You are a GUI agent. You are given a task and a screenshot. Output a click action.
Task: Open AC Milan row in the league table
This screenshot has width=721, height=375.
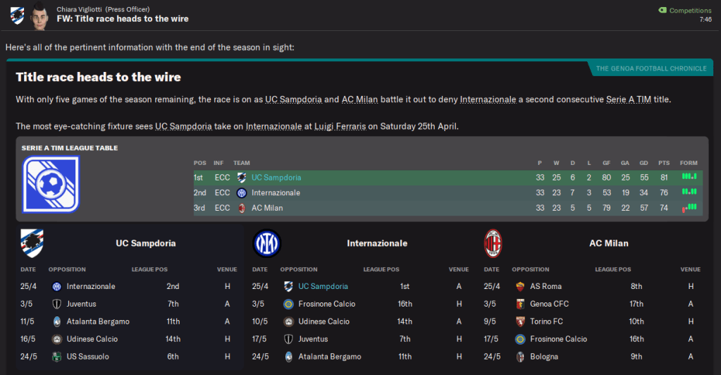(269, 208)
